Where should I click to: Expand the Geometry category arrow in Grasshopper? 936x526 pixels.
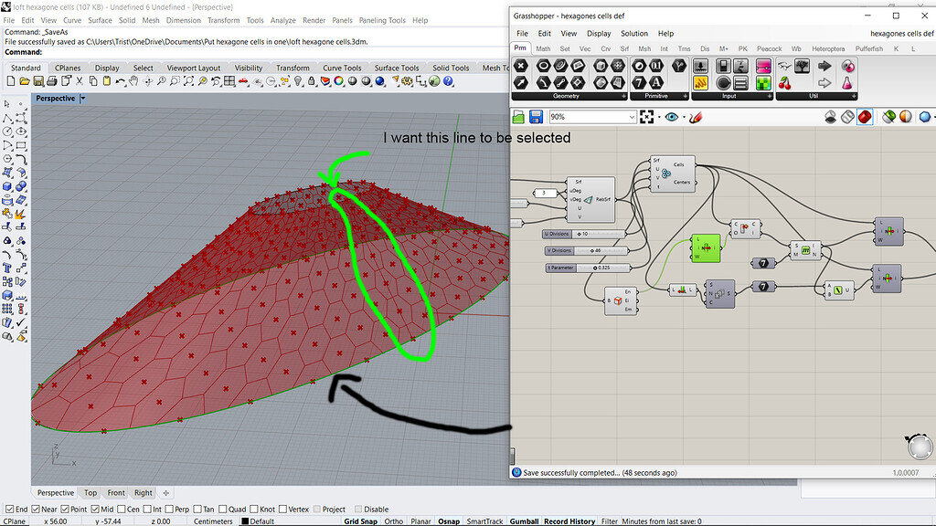pyautogui.click(x=623, y=96)
